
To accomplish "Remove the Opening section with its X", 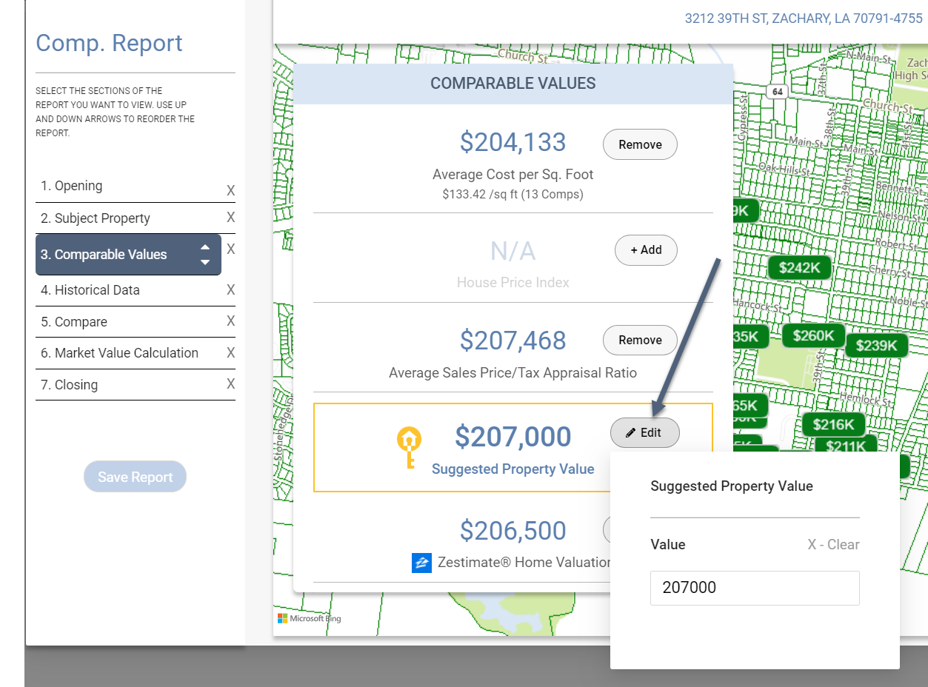I will 230,191.
